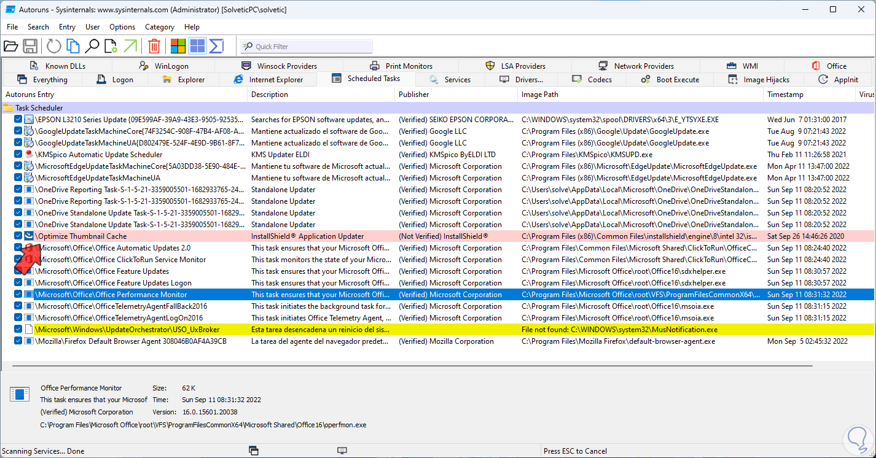Delete the selected entry with the trash icon
This screenshot has height=458, width=876.
click(154, 46)
